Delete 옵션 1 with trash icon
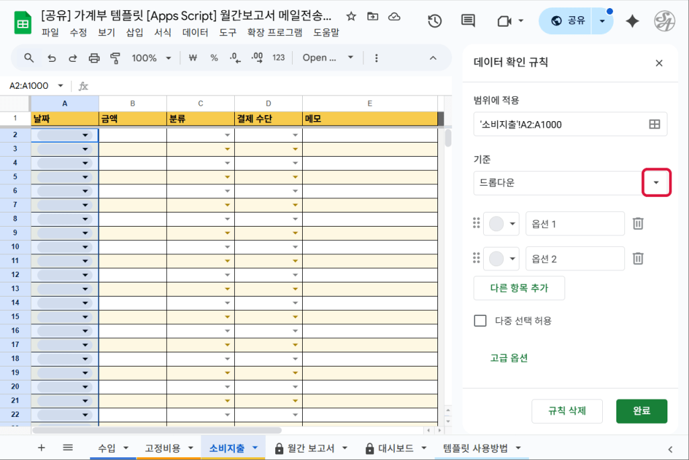 [639, 223]
